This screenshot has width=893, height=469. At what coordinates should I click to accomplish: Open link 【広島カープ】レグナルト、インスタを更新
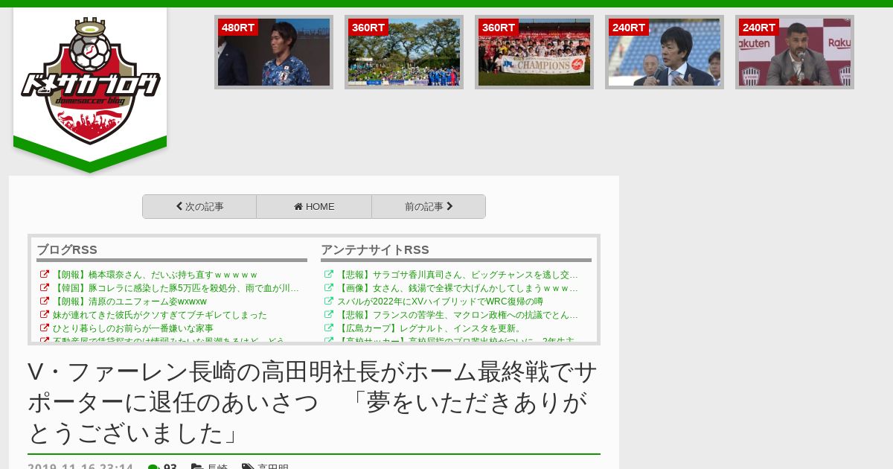(x=430, y=328)
